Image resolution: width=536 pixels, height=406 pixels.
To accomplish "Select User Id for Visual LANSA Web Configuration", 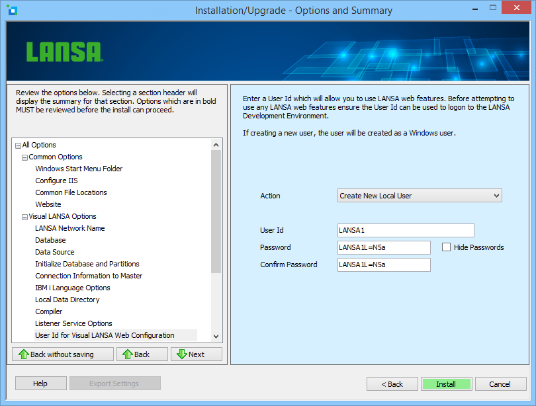I will pos(105,335).
